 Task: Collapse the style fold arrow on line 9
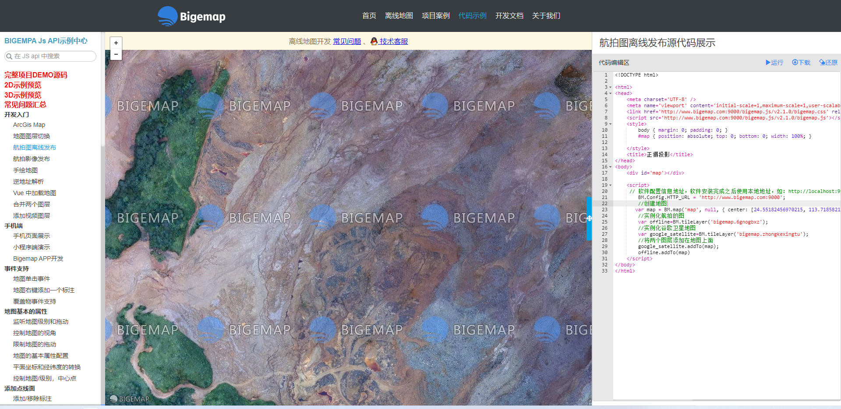pos(610,124)
